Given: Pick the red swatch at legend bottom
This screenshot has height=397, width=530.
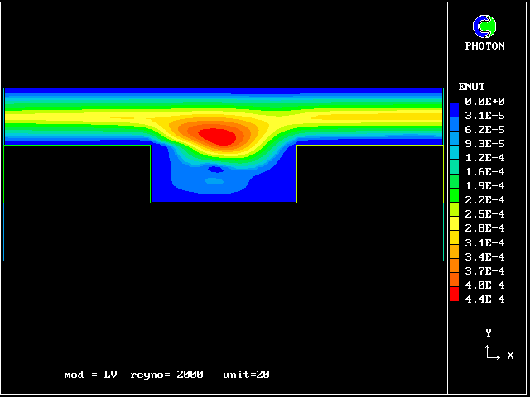Looking at the screenshot, I should (455, 294).
